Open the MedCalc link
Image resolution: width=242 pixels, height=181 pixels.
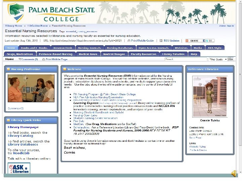tap(79, 124)
